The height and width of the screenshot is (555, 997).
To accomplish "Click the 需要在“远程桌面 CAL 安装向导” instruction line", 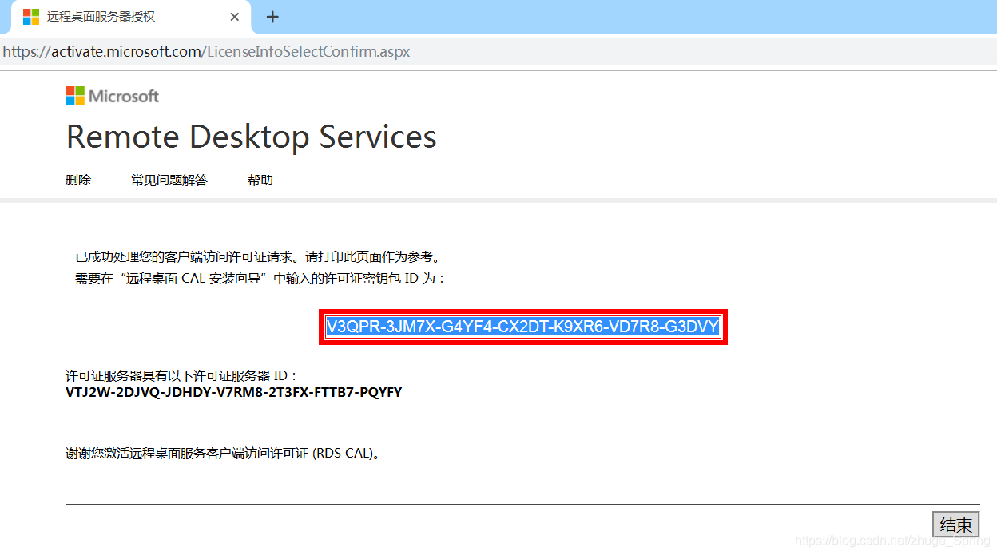I will tap(260, 278).
